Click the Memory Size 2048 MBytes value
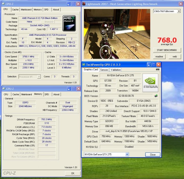The image size is (184, 179). click(x=25, y=106)
